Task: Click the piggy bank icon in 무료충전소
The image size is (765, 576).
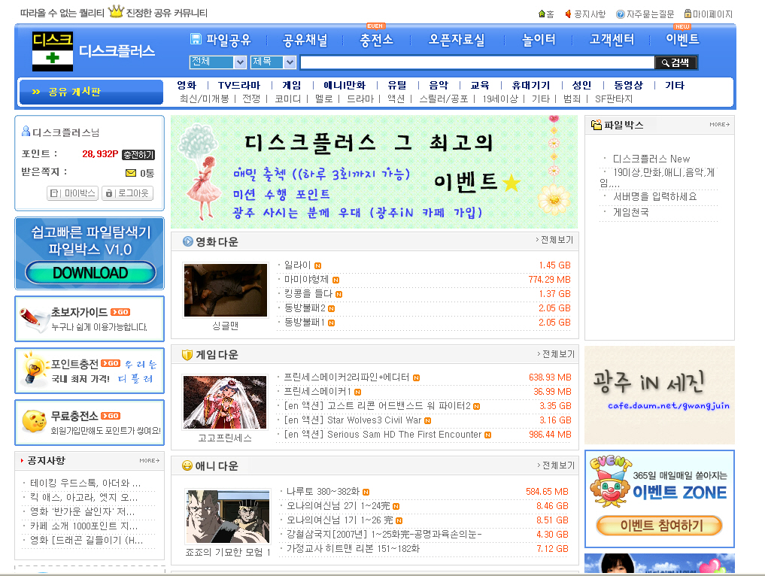Action: [x=34, y=421]
